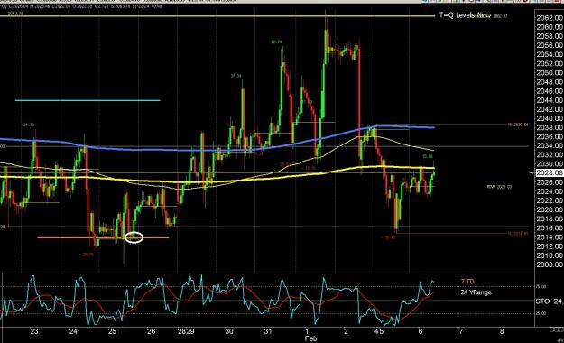
Task: Click date 26 on time axis
Action: pyautogui.click(x=151, y=331)
